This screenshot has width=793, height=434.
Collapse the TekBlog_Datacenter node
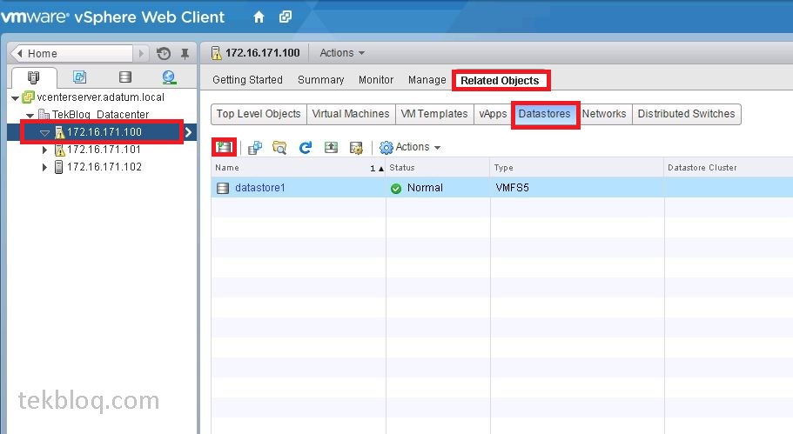click(30, 115)
